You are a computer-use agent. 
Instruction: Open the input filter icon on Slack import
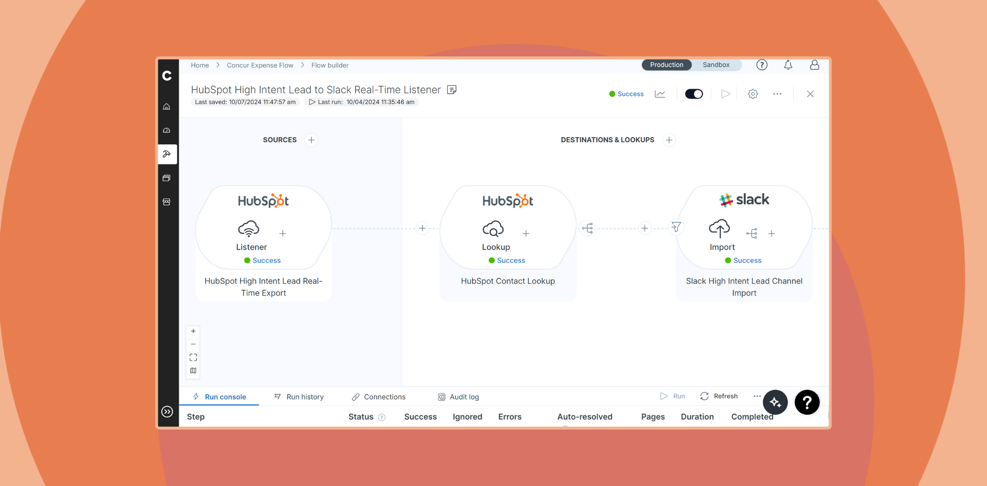(676, 227)
